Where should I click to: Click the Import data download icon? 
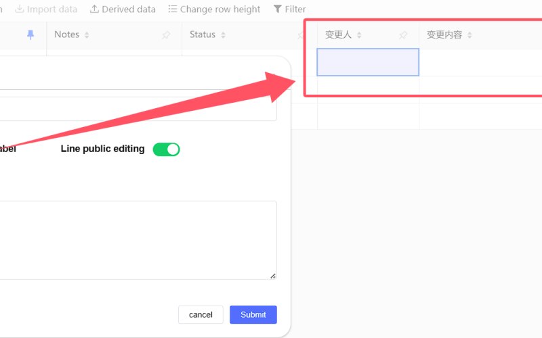click(x=20, y=9)
